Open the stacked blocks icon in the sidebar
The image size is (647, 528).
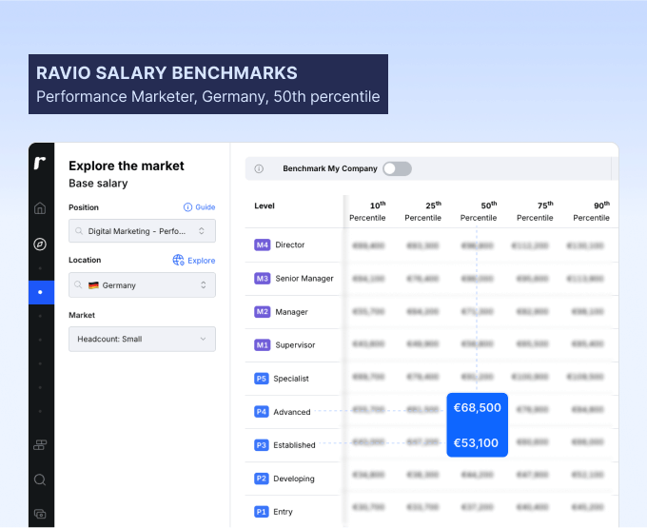pos(40,445)
